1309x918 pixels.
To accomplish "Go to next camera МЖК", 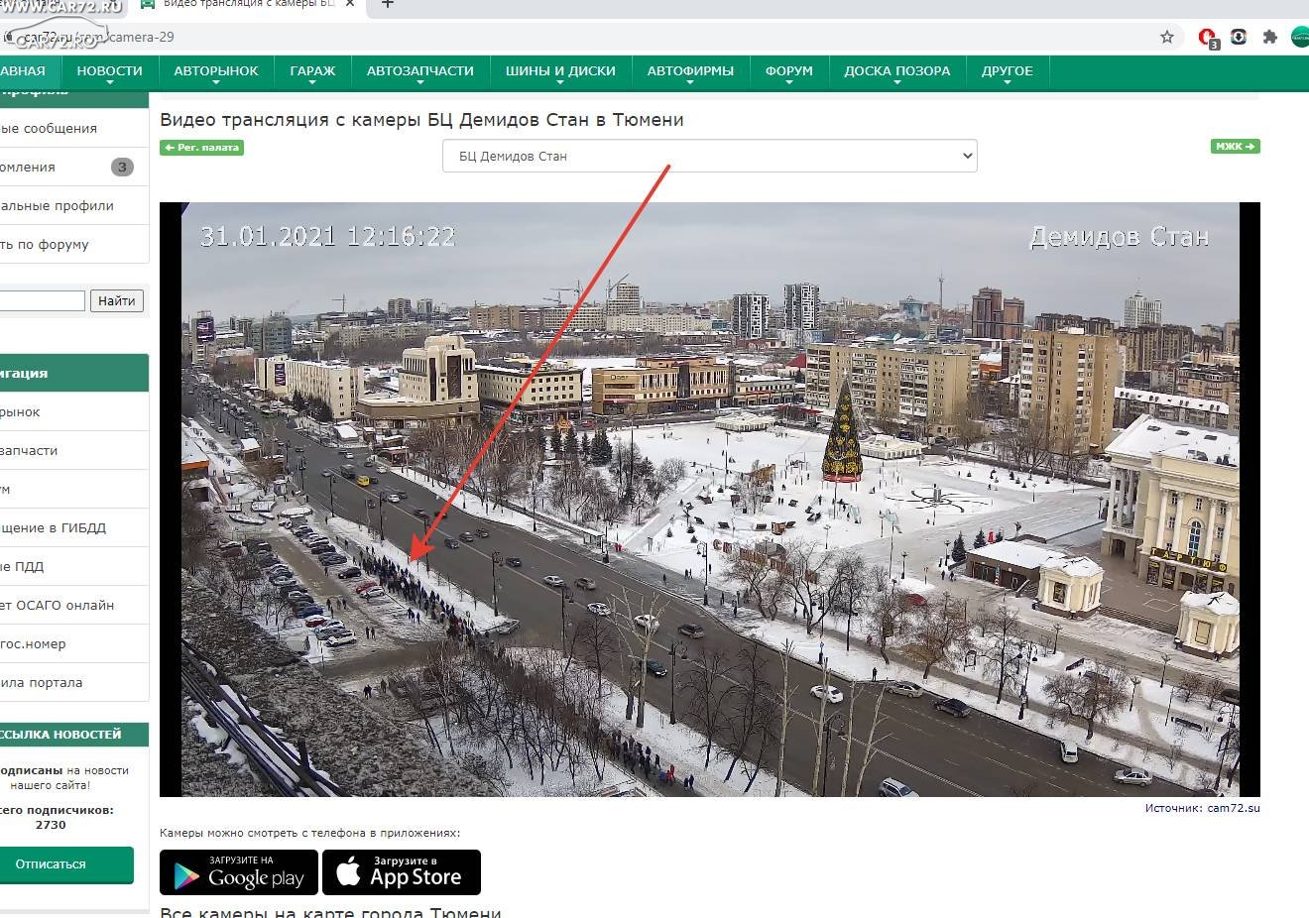I will [x=1235, y=146].
